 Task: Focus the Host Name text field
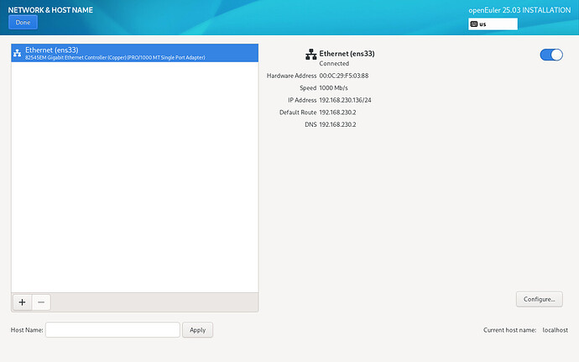[x=112, y=330]
